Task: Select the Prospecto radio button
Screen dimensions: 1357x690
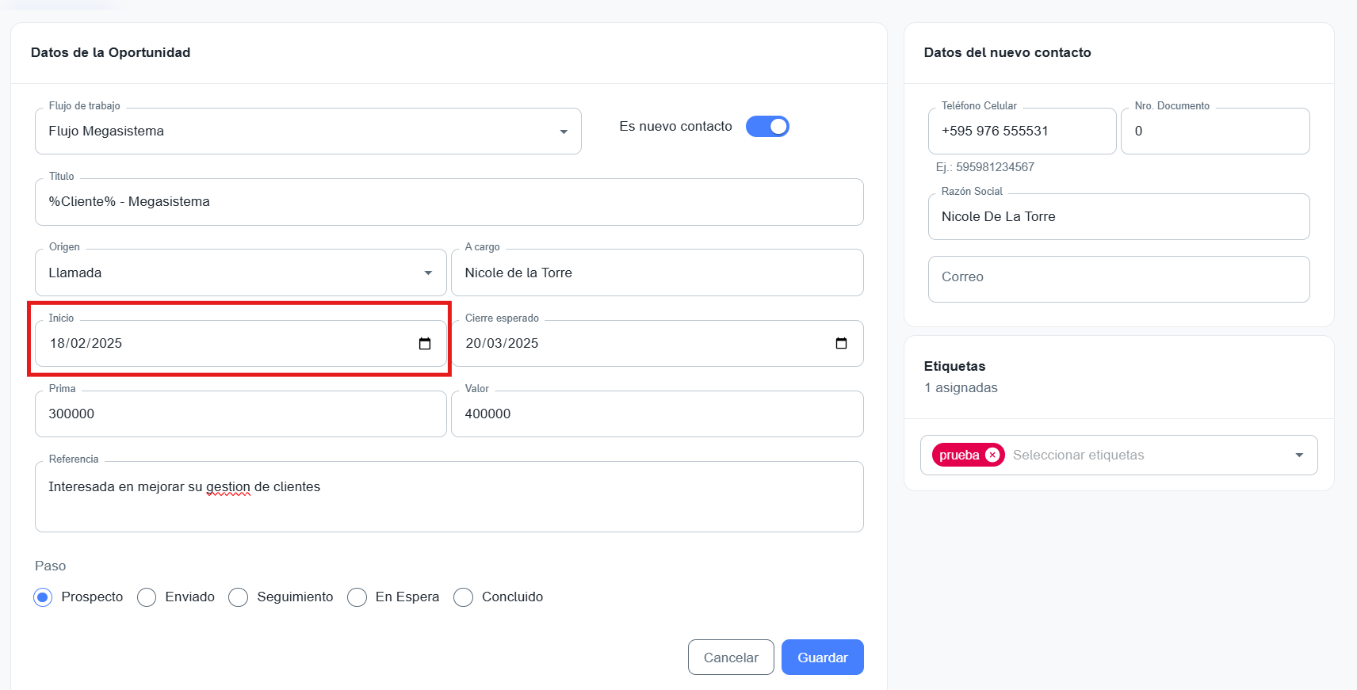Action: (44, 597)
